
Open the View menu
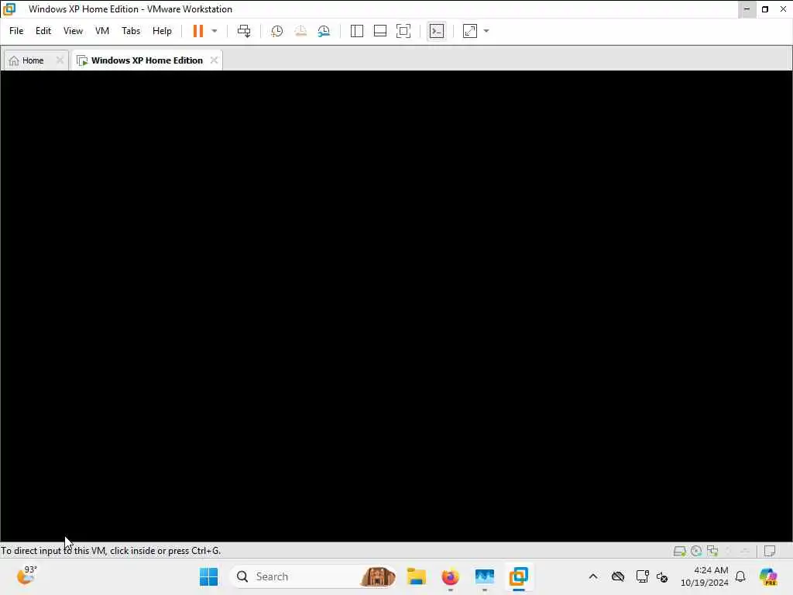click(x=73, y=31)
